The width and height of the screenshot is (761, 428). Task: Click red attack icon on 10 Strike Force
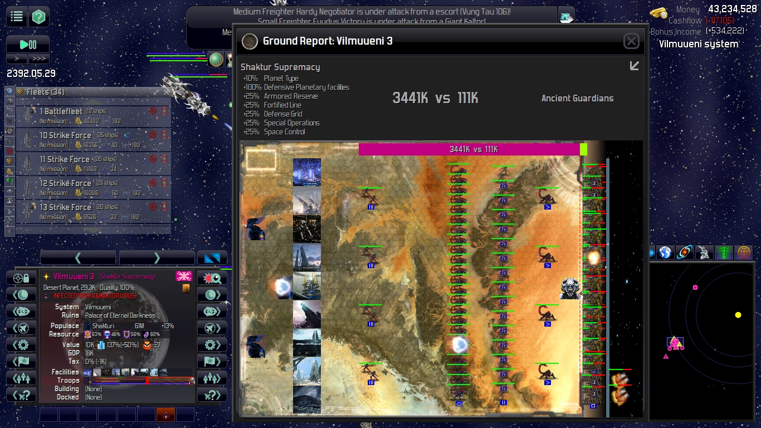[153, 135]
